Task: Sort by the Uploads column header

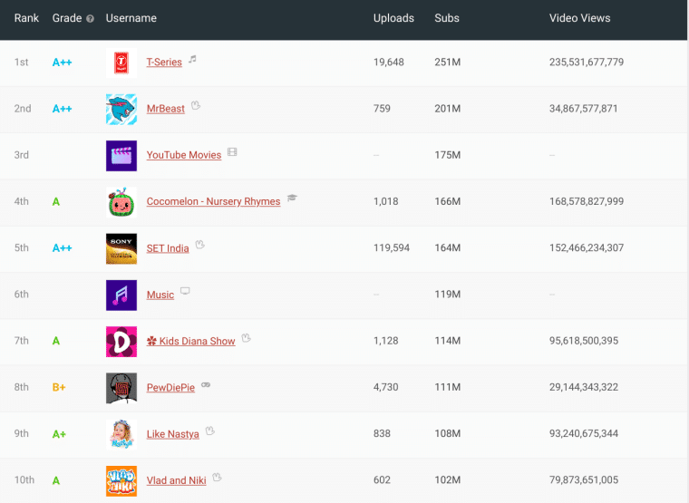Action: point(393,18)
